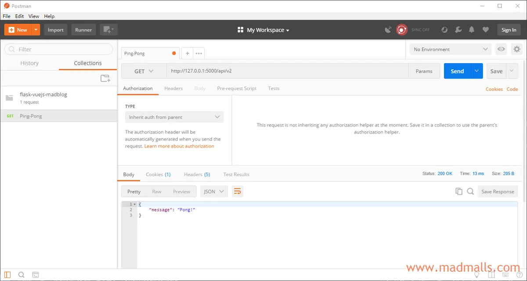Toggle the sidebar from status bar
The width and height of the screenshot is (527, 281).
point(7,275)
